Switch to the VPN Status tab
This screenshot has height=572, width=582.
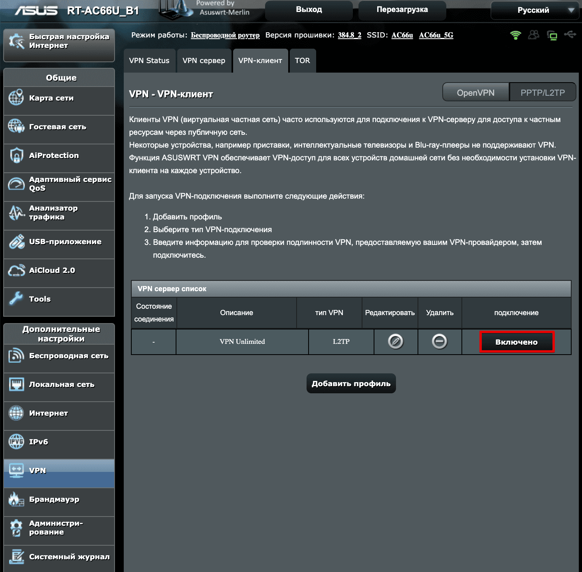click(x=149, y=61)
